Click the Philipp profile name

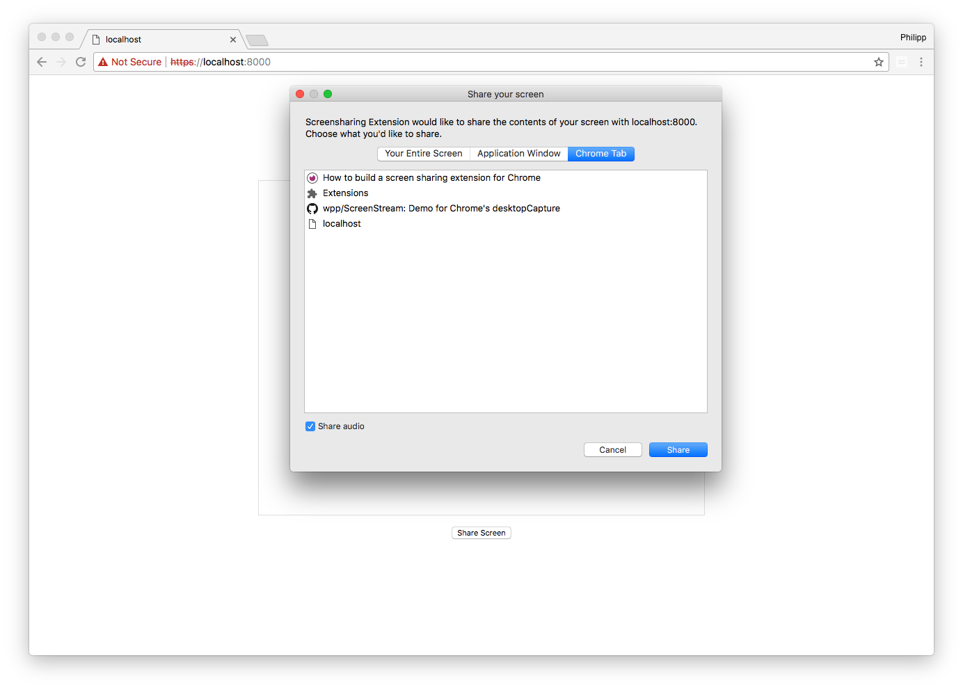(x=913, y=37)
